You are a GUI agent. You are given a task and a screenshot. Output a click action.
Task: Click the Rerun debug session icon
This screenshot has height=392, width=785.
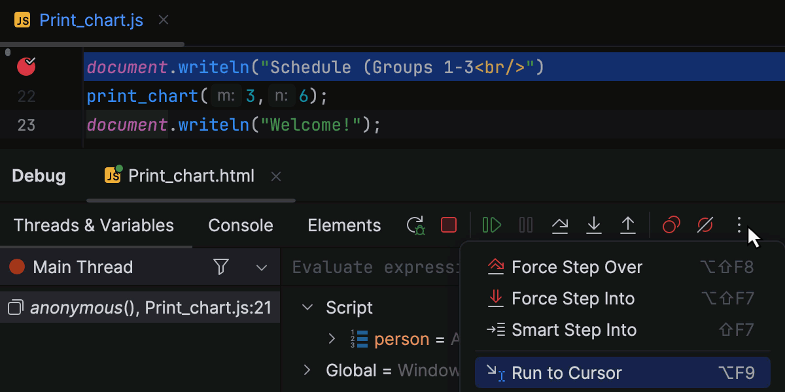pyautogui.click(x=416, y=225)
